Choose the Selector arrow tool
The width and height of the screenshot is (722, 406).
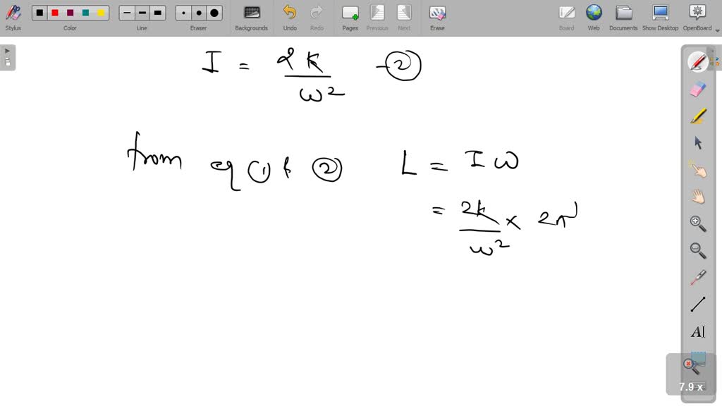697,142
